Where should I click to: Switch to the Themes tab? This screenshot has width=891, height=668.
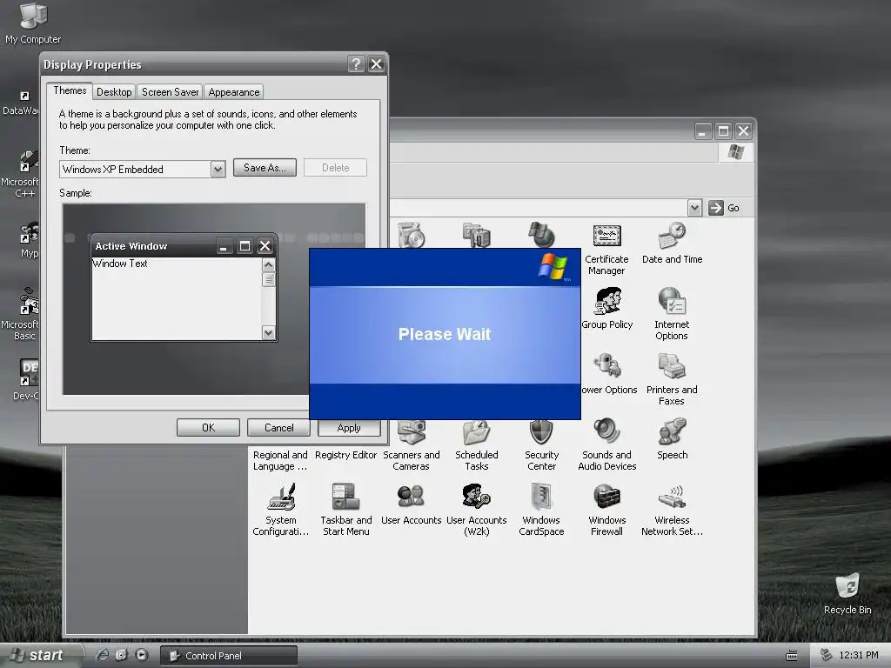[x=70, y=90]
